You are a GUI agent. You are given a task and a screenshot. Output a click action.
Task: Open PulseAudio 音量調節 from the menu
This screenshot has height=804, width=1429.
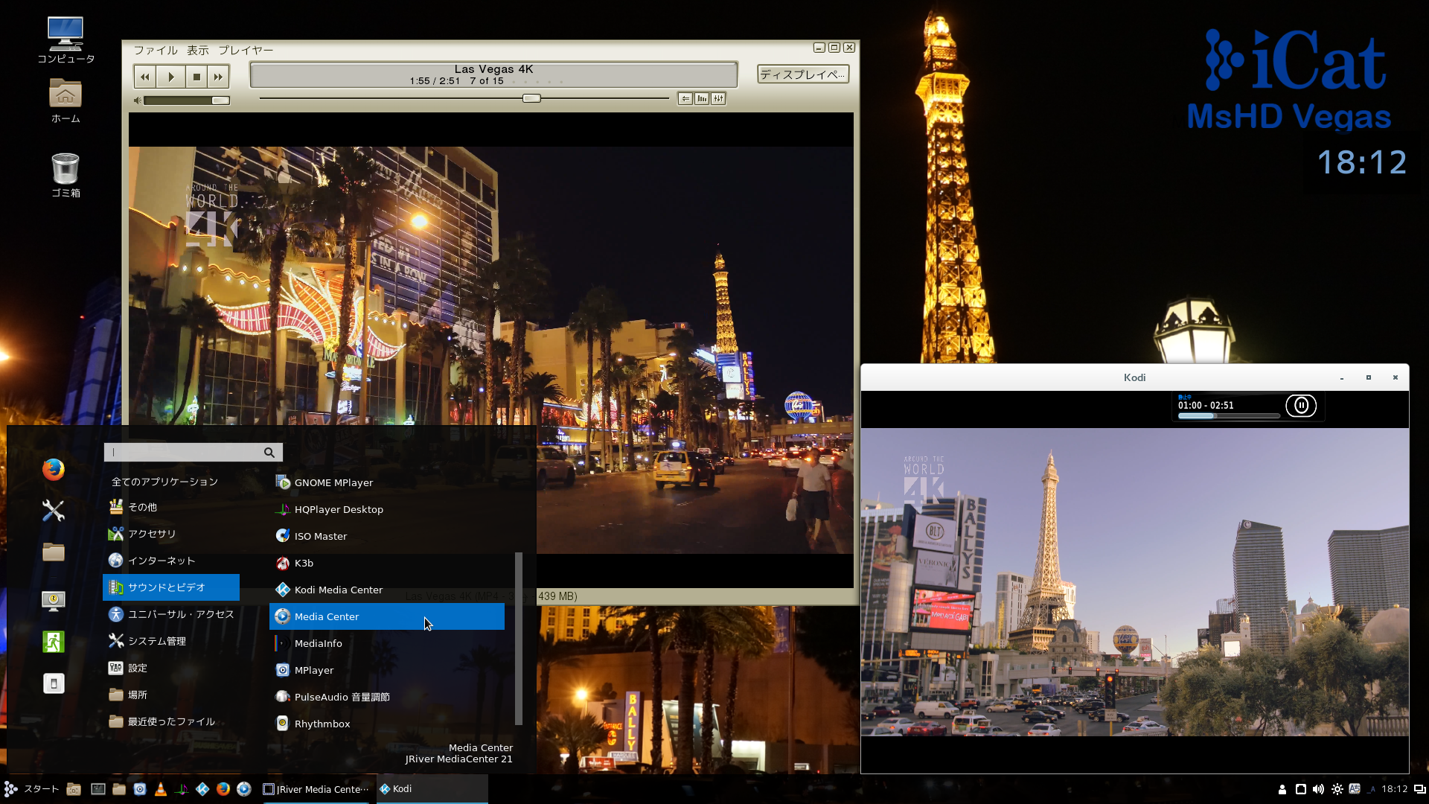click(x=387, y=697)
